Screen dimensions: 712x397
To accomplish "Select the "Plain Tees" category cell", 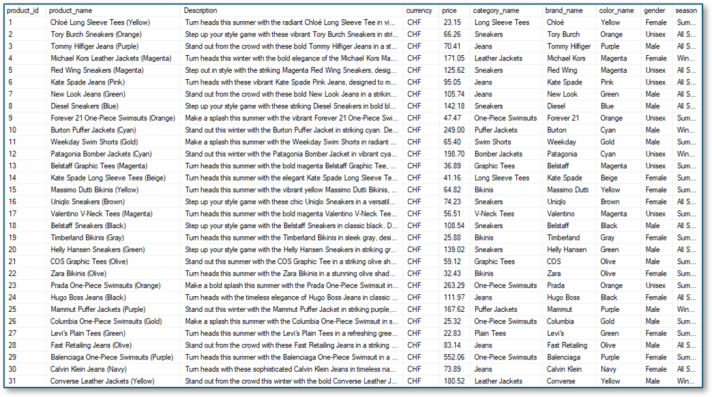I will click(x=490, y=333).
